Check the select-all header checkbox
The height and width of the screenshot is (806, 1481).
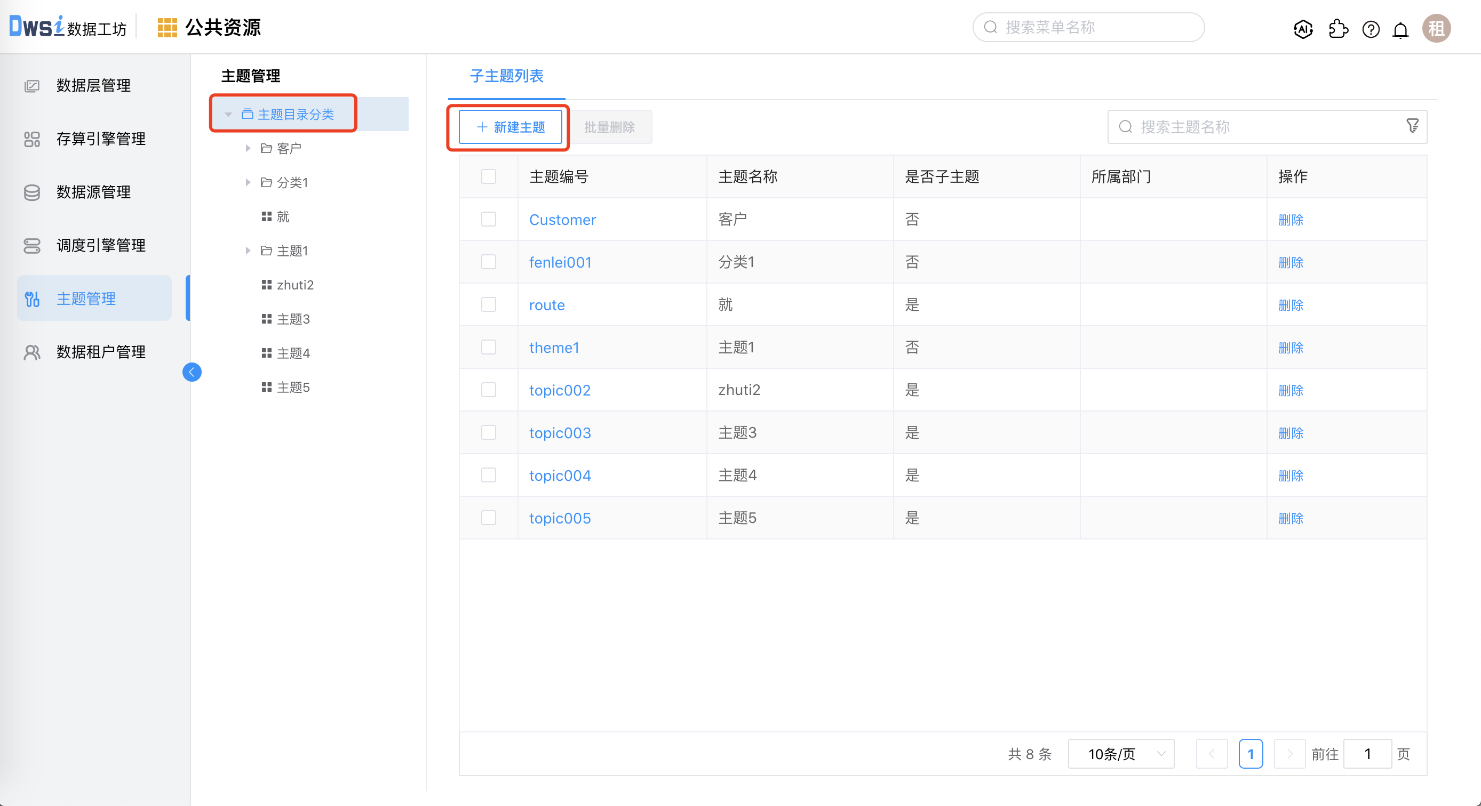pyautogui.click(x=489, y=176)
